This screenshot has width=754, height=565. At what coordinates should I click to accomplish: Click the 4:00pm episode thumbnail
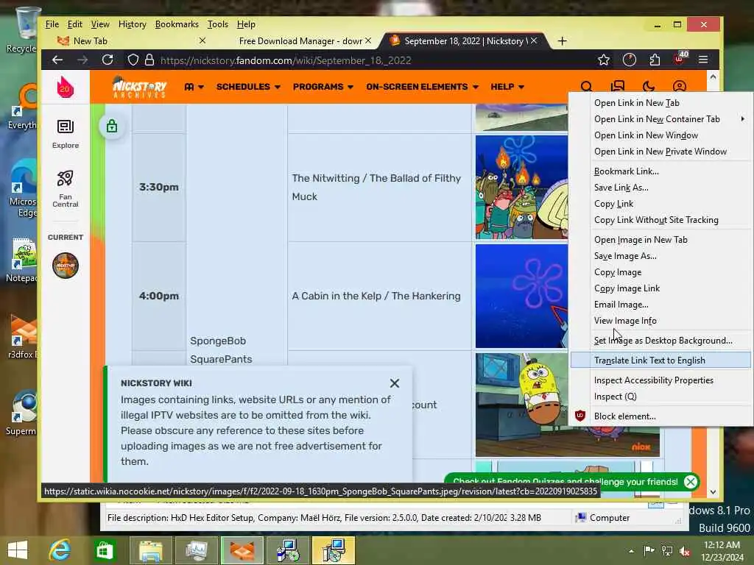pyautogui.click(x=522, y=296)
